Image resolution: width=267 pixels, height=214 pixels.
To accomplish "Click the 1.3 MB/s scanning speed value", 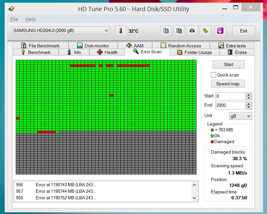I will (237, 173).
